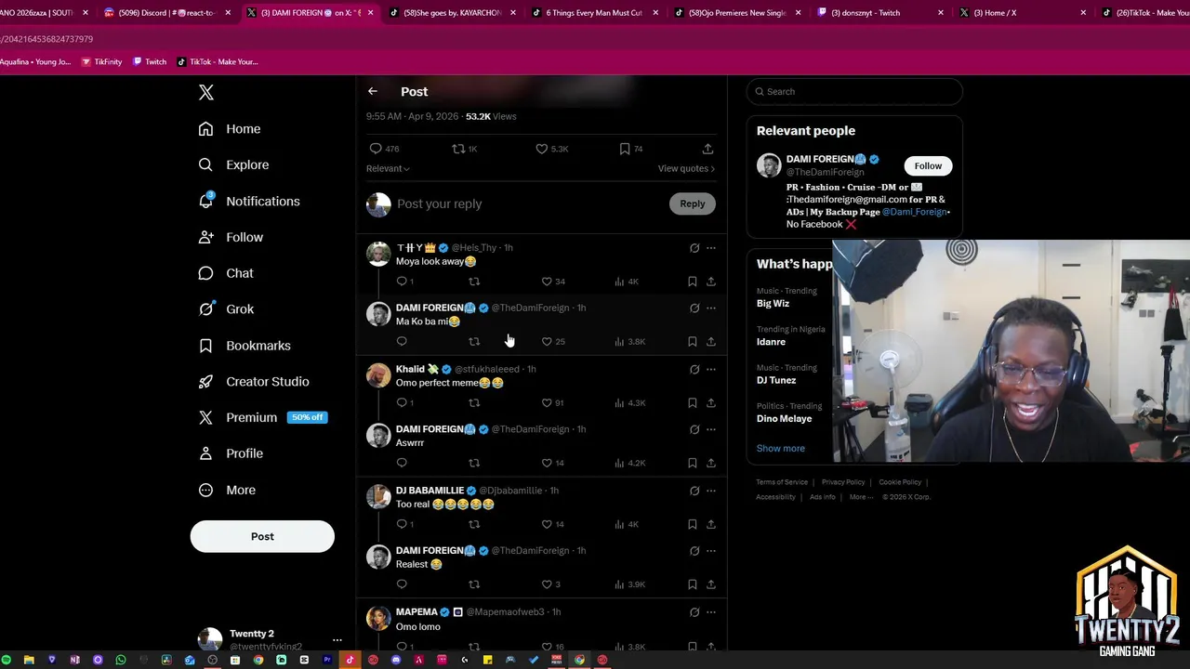1190x669 pixels.
Task: Like the Moya look away reply
Action: 547,282
